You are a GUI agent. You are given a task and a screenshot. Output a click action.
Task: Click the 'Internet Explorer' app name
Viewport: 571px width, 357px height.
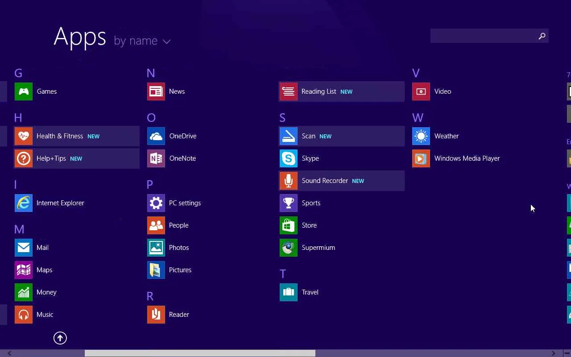click(x=60, y=203)
